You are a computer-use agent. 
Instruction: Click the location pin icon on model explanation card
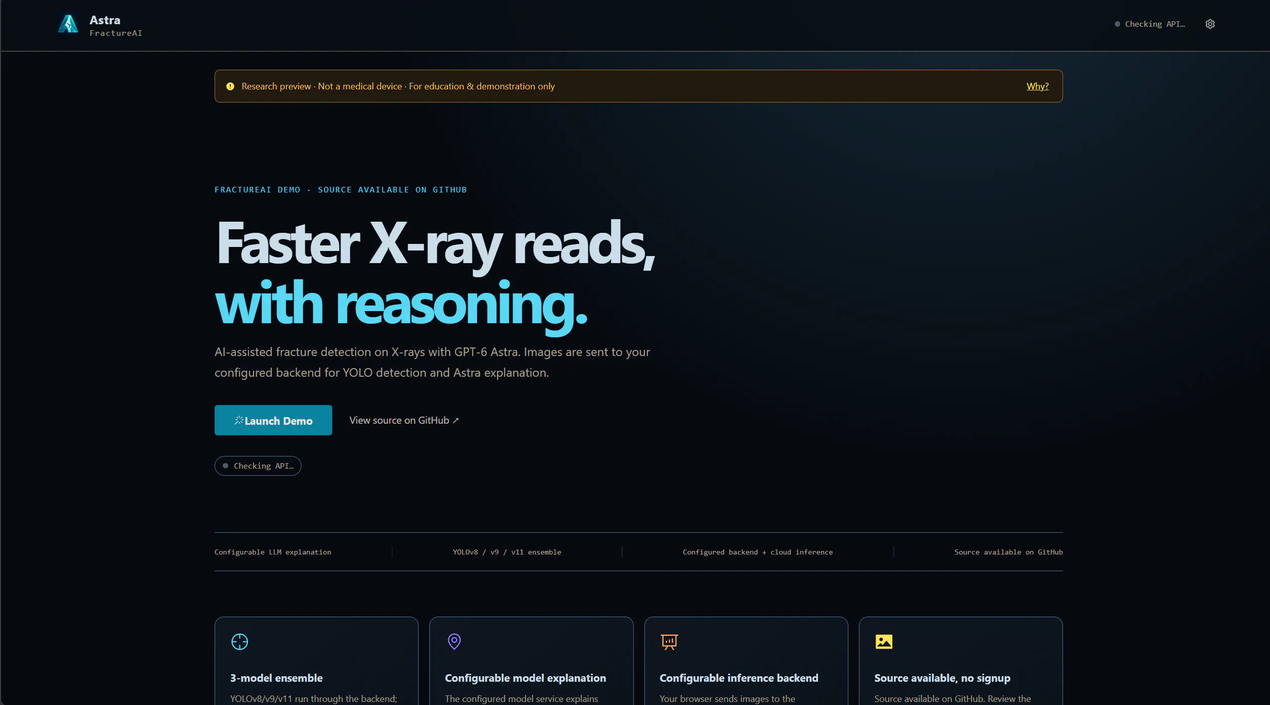point(454,642)
